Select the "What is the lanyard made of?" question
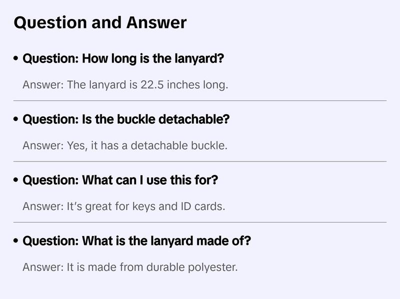Image resolution: width=400 pixels, height=299 pixels. point(136,241)
